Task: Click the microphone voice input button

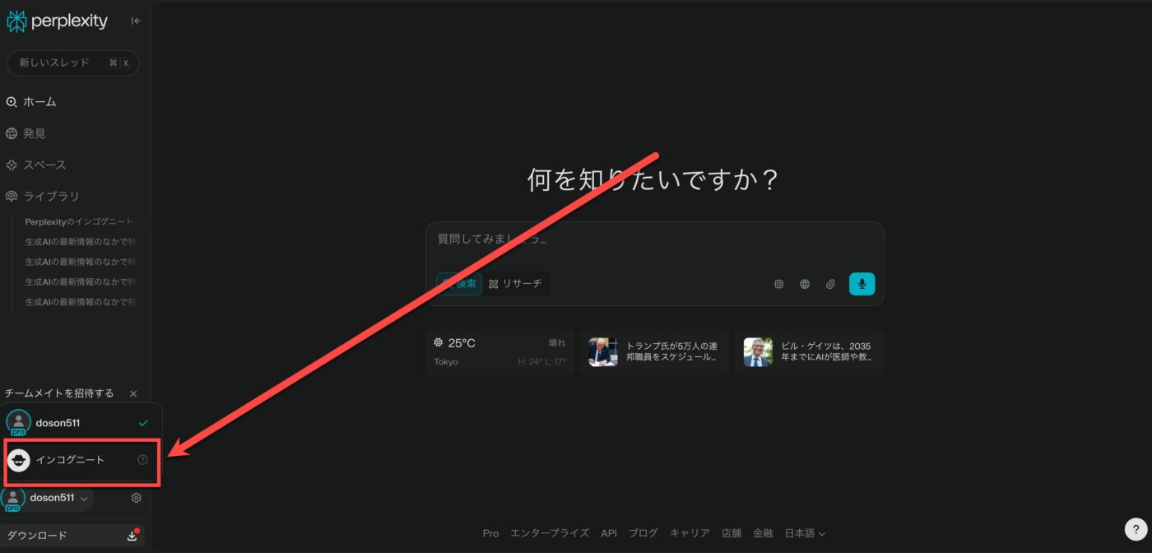Action: [x=862, y=284]
